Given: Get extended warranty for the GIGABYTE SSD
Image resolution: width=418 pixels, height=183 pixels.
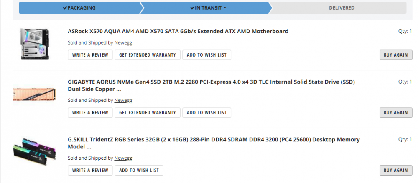Looking at the screenshot, I should click(148, 113).
